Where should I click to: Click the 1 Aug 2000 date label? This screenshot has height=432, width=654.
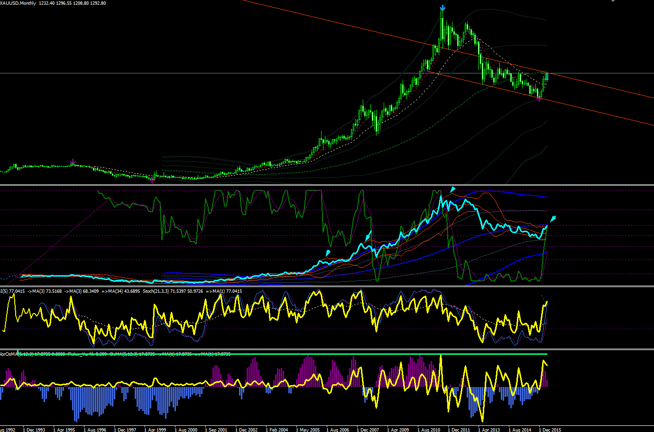pos(186,430)
